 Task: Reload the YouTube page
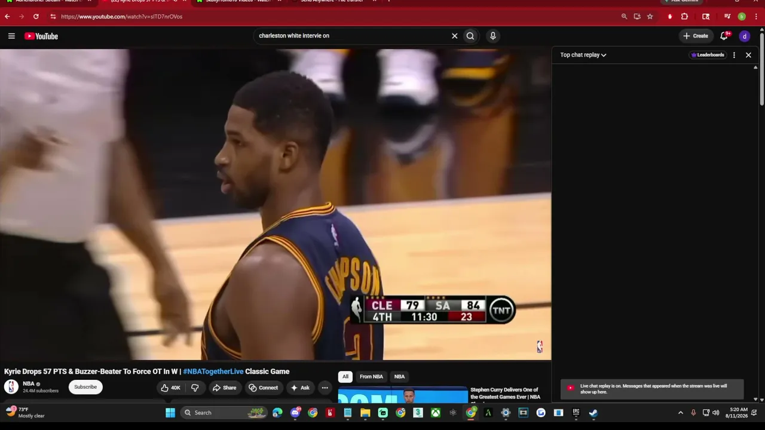click(36, 17)
